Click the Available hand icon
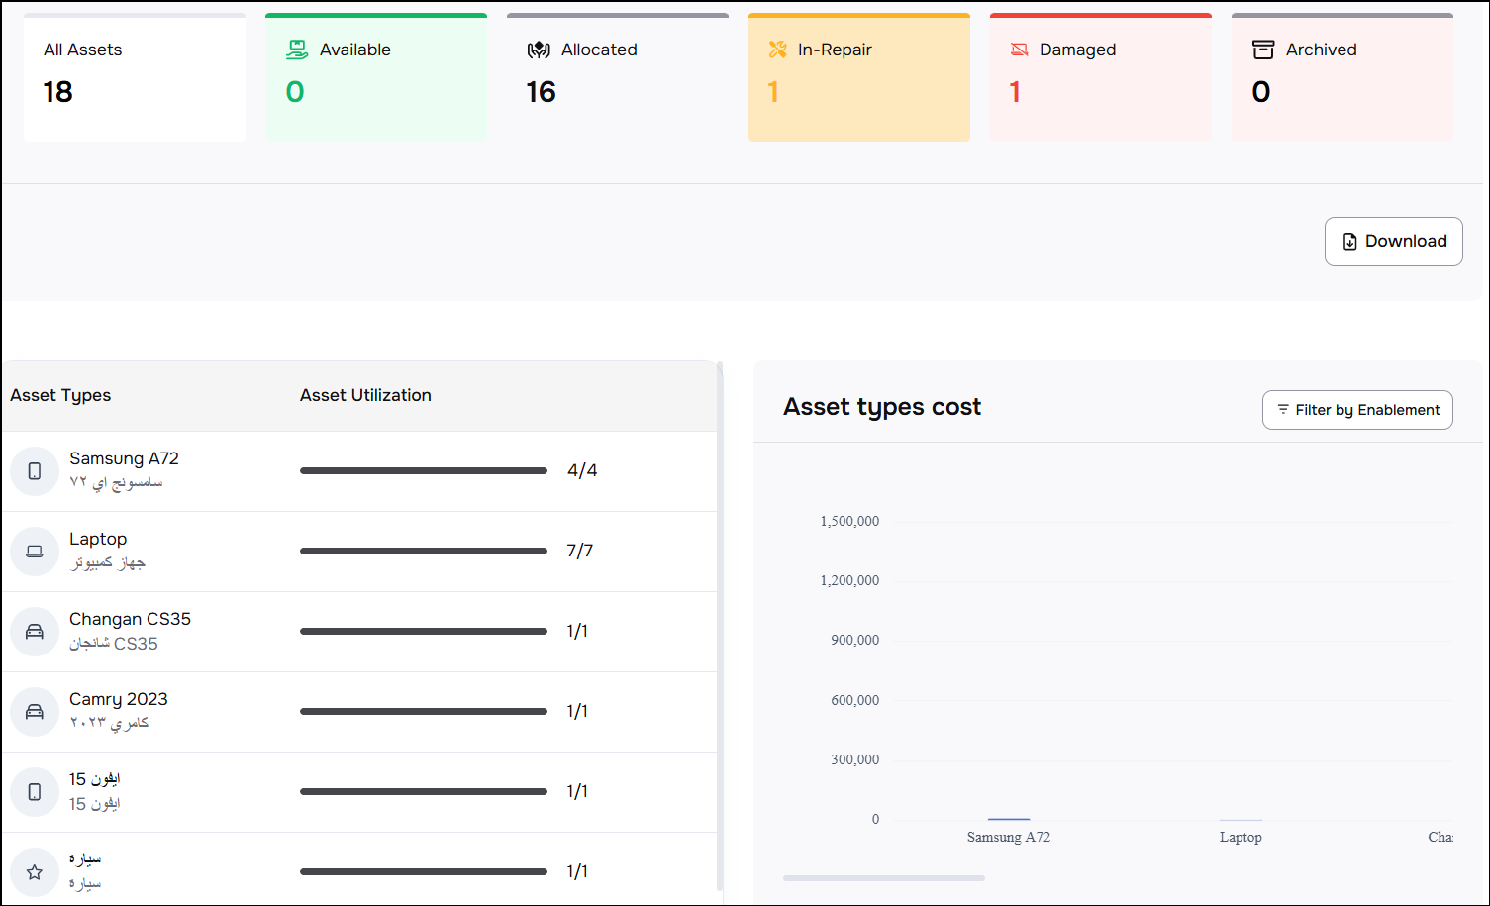The width and height of the screenshot is (1490, 906). (297, 50)
